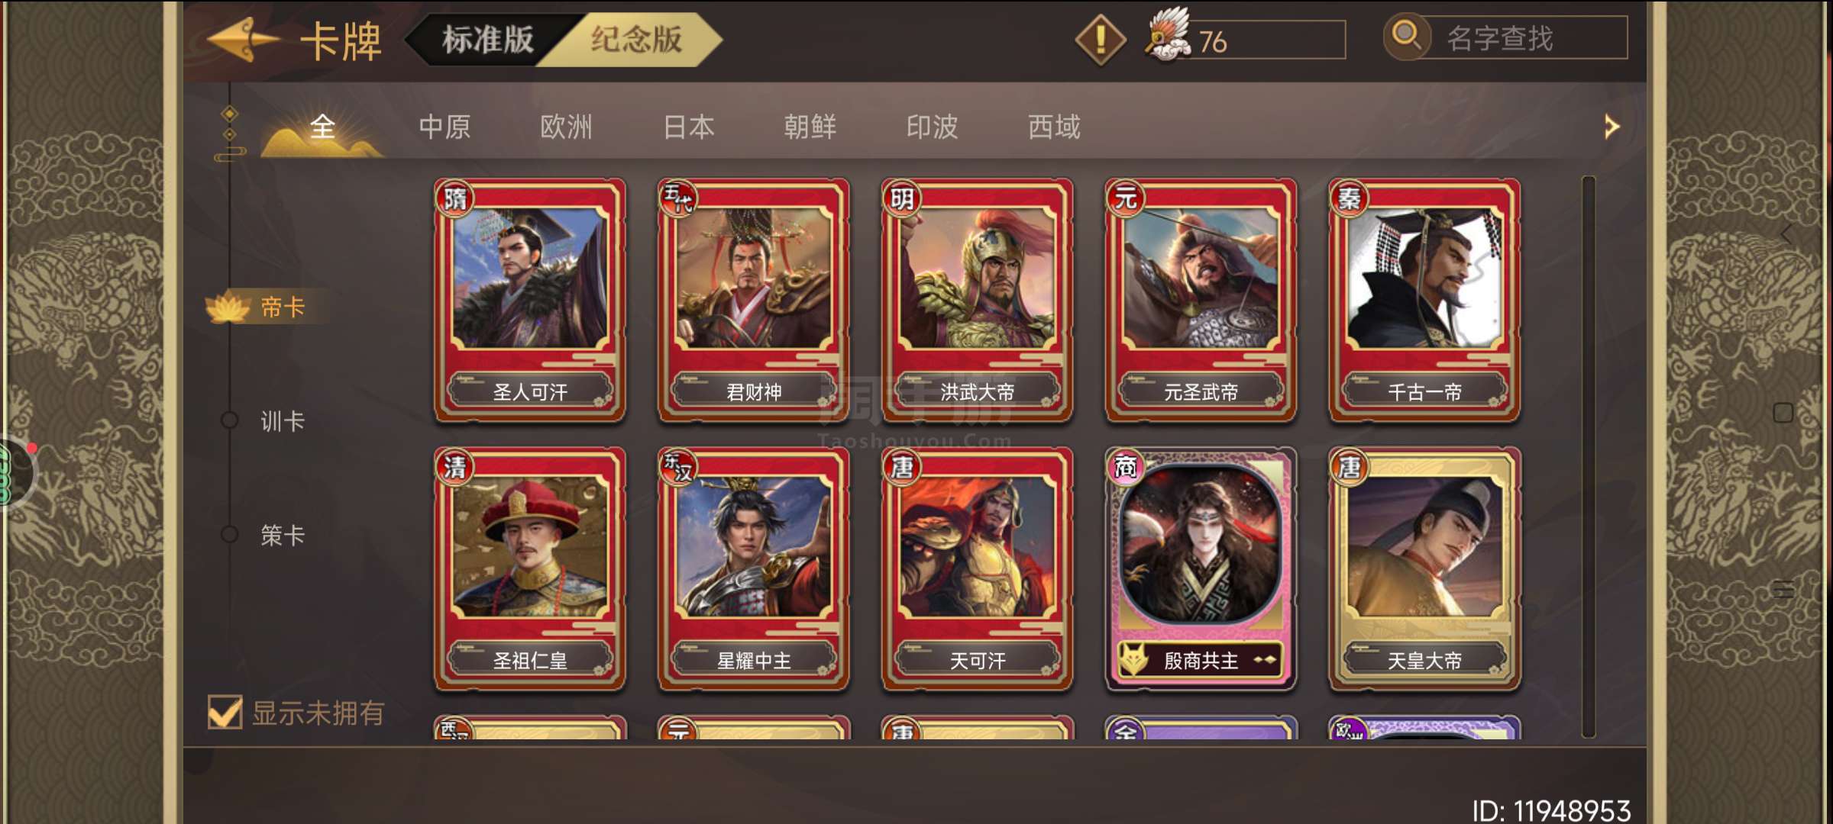Click the magnifying glass search icon
This screenshot has width=1833, height=824.
point(1406,36)
